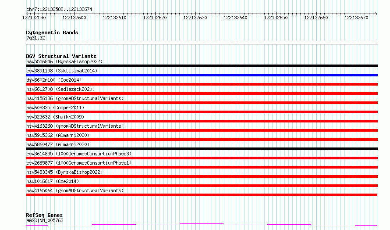Click the nsv5483345 (ByrskaBishop2022) label
Screen dimensions: 390x230
pyautogui.click(x=64, y=172)
